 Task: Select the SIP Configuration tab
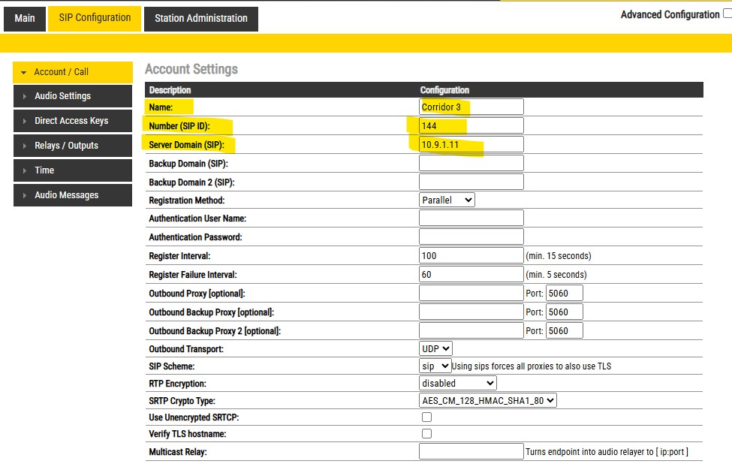click(95, 18)
